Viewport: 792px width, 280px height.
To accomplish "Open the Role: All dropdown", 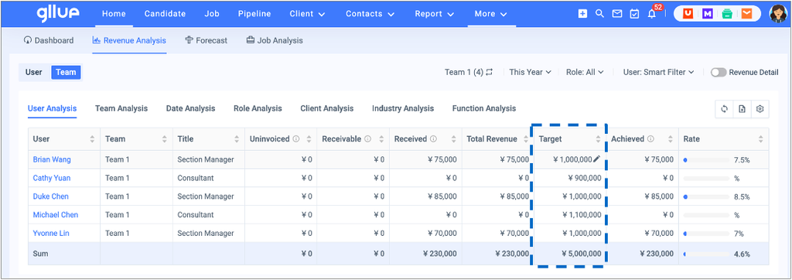I will [585, 72].
